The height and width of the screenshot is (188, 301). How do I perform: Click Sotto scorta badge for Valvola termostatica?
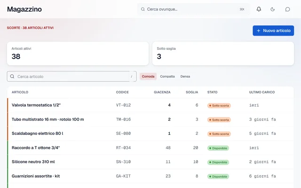click(x=219, y=105)
